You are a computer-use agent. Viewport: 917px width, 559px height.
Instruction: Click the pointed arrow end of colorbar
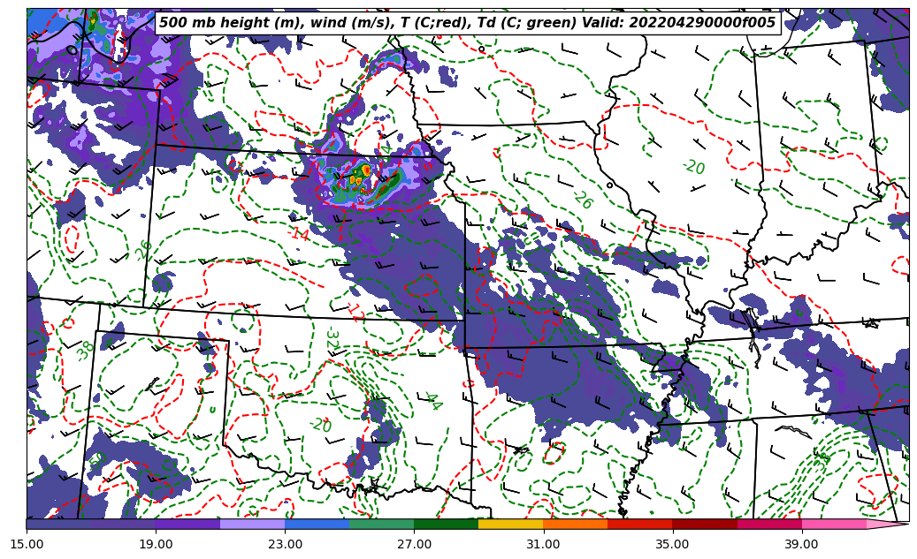(895, 525)
